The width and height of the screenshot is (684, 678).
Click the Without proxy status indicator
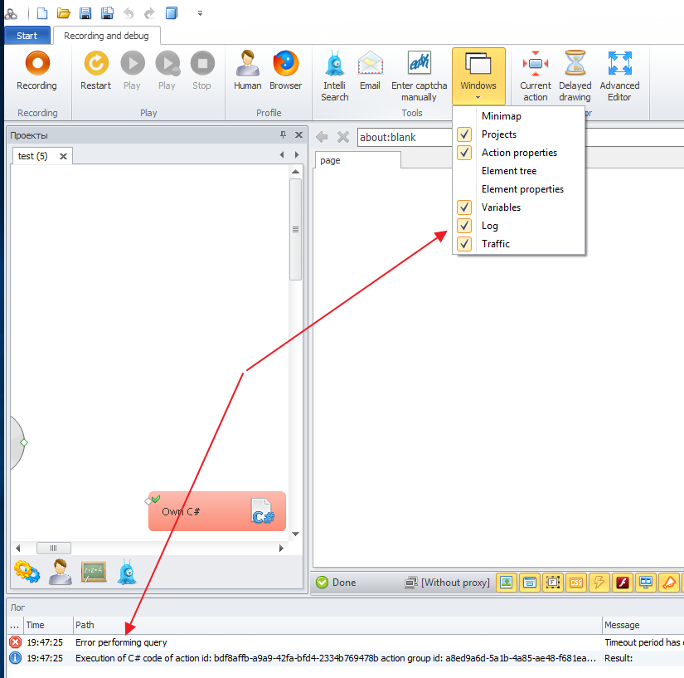448,583
